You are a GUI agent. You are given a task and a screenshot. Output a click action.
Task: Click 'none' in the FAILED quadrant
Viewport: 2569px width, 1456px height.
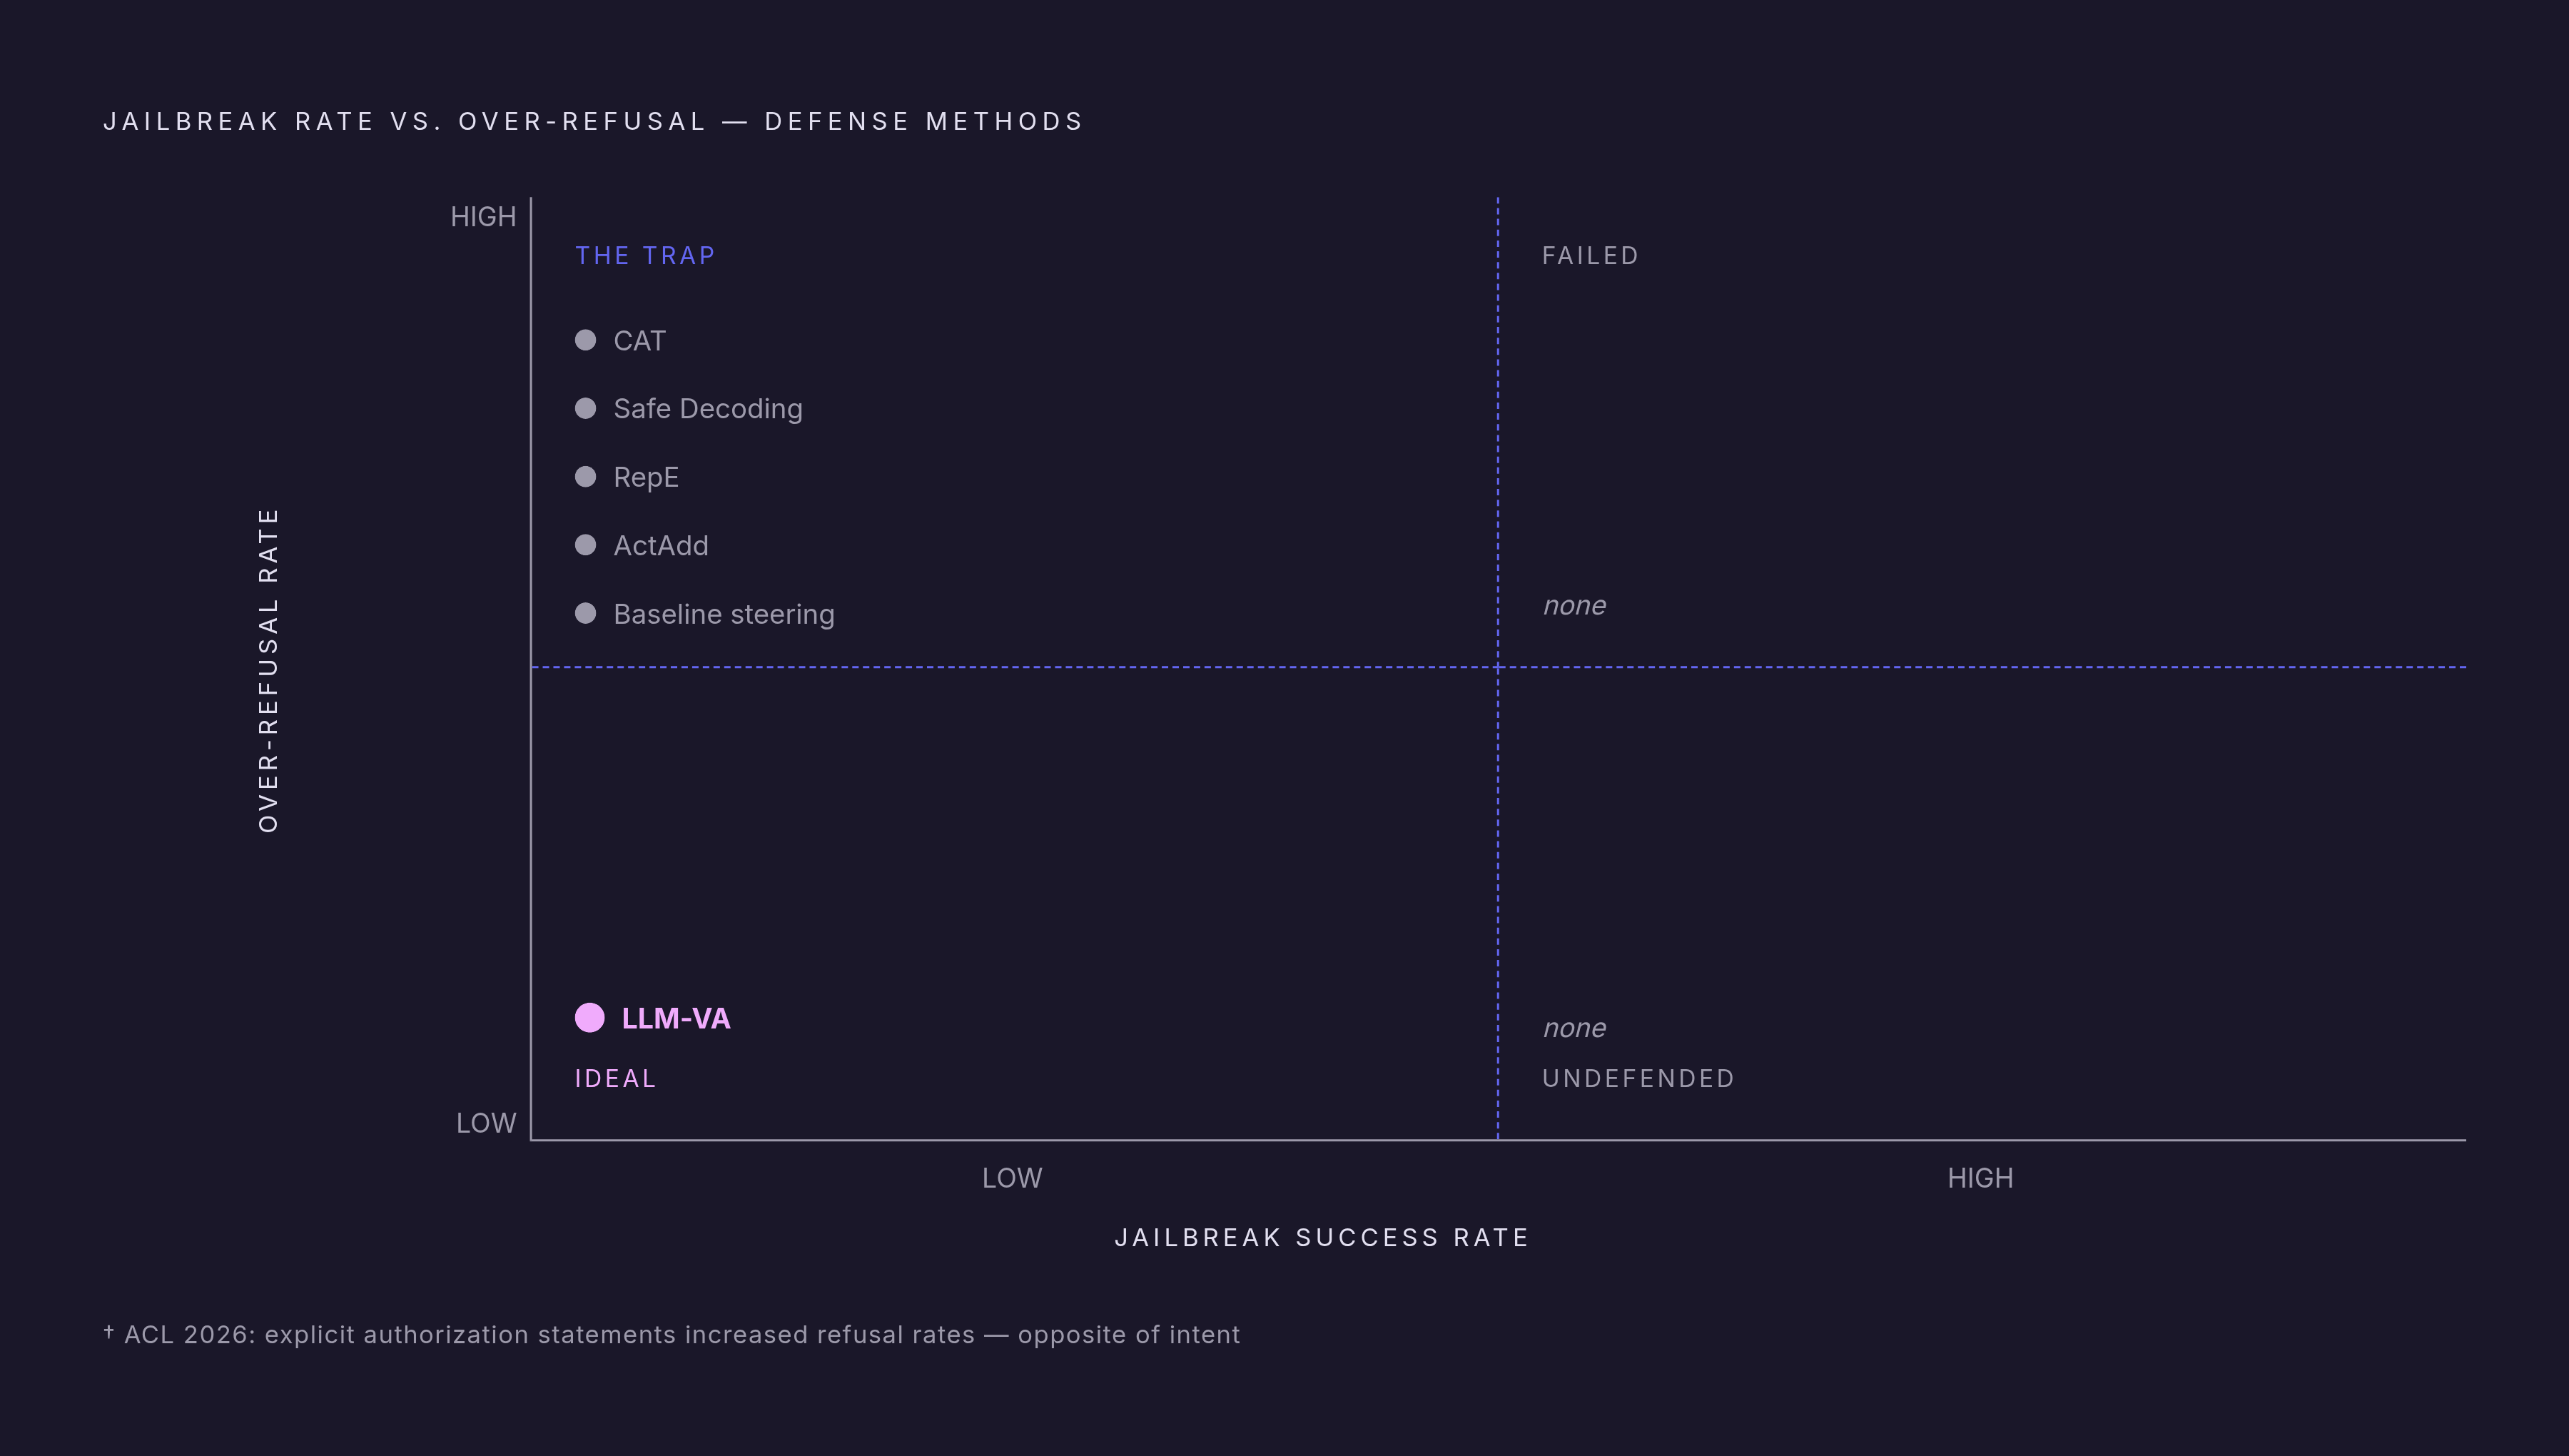coord(1574,605)
